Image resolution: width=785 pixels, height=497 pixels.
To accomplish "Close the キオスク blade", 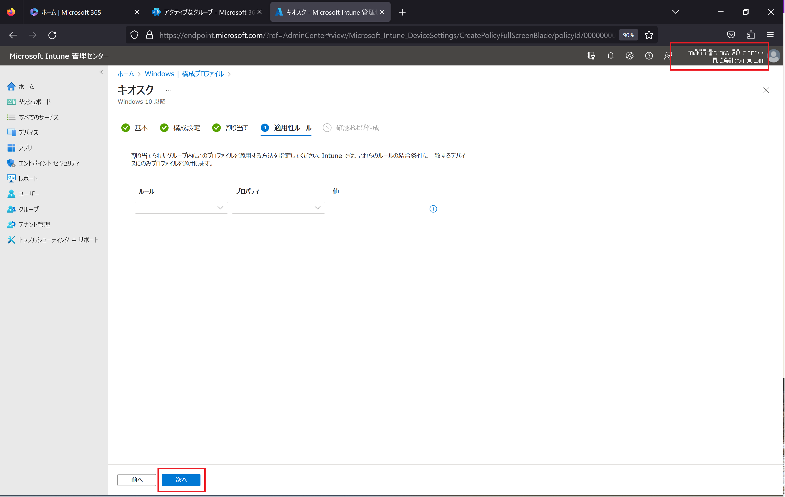I will pos(766,90).
